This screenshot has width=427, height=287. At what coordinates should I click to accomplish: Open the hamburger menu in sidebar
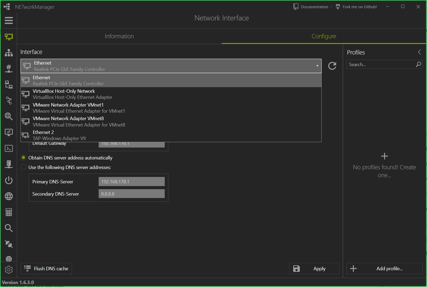tap(9, 20)
